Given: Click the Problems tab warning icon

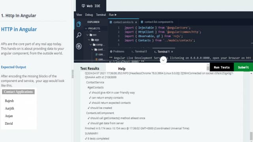Looking at the screenshot, I should coord(111,52).
